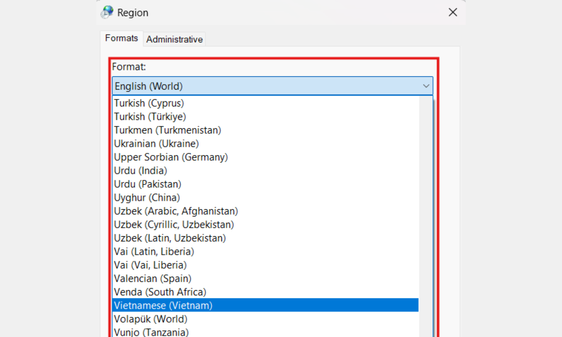Select the Formats tab
The width and height of the screenshot is (562, 337).
tap(121, 38)
